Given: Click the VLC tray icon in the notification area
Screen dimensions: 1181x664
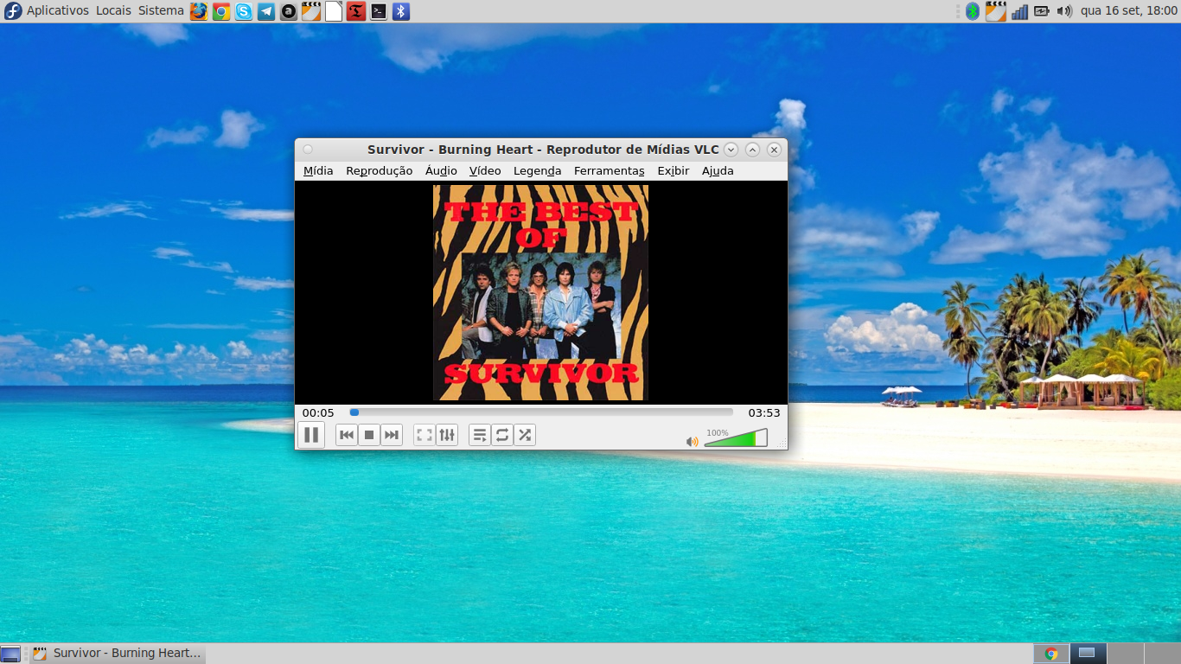Looking at the screenshot, I should click(x=996, y=11).
